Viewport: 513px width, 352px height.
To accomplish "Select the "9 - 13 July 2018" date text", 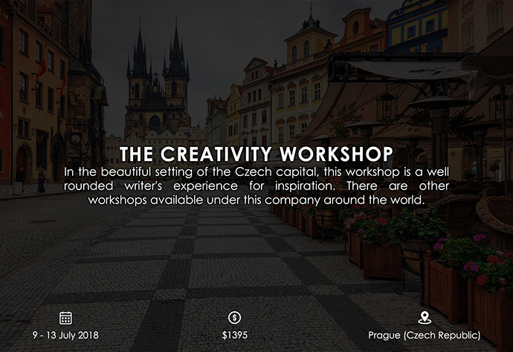I will (66, 335).
